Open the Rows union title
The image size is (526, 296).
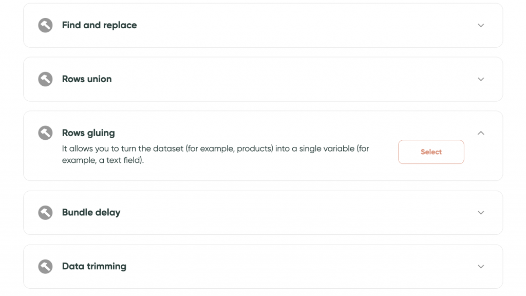click(x=87, y=79)
